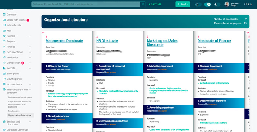Click the Communication department header
This screenshot has height=132, width=257.
(x=118, y=123)
